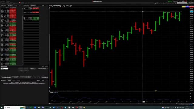This screenshot has height=109, width=194.
Task: Open the chart's Правка menu
Action: tap(68, 5)
